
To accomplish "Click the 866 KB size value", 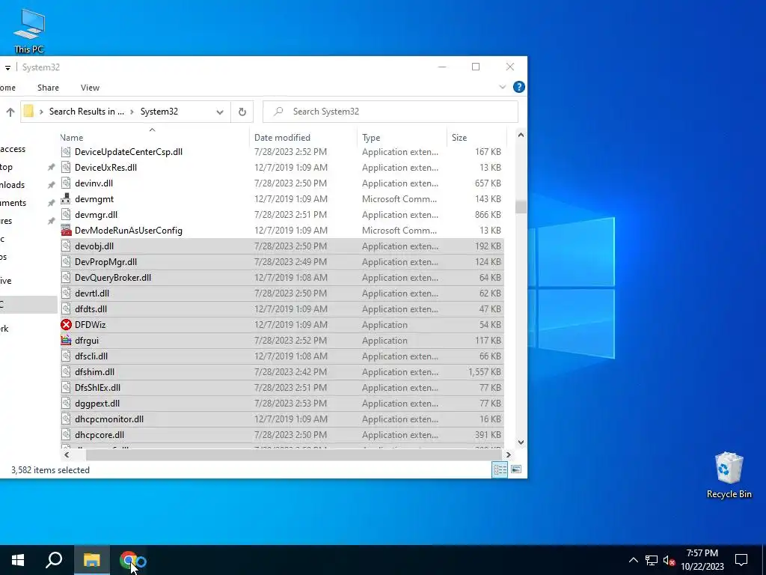I will [488, 215].
